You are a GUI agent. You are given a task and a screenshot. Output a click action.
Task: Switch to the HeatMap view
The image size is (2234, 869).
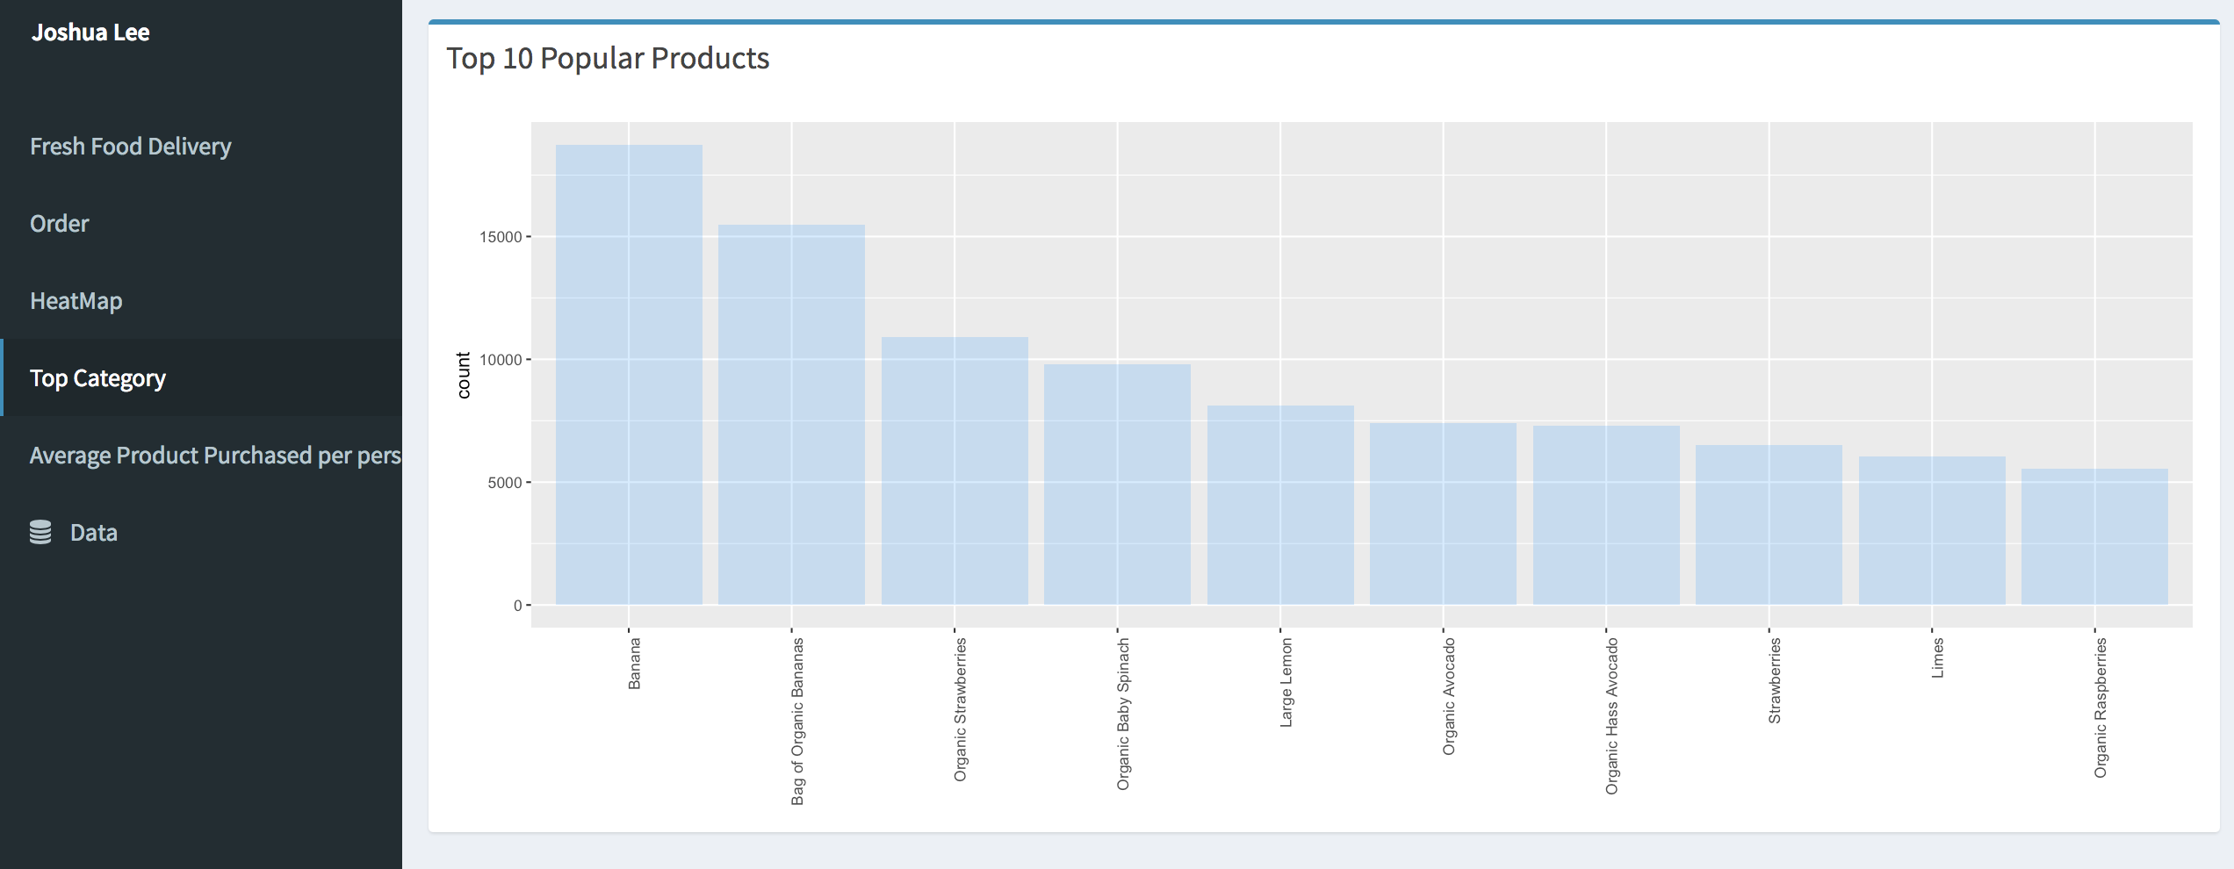coord(76,300)
